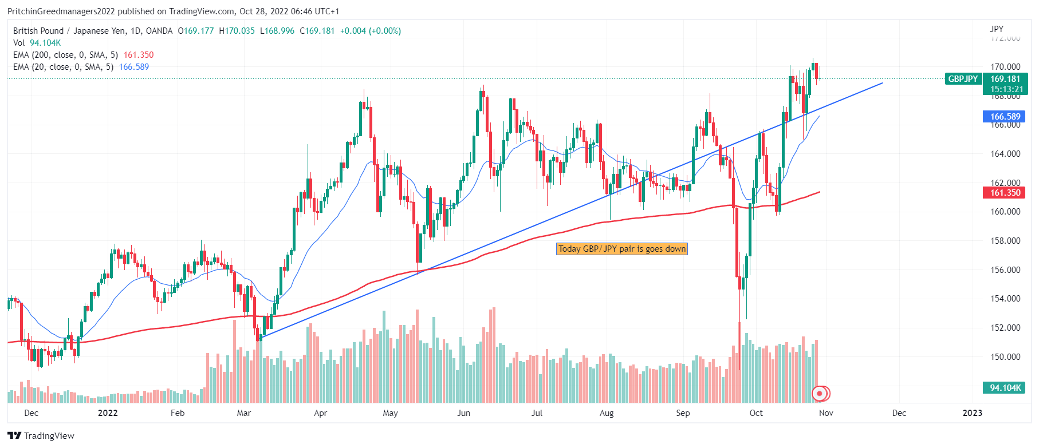Image resolution: width=1039 pixels, height=448 pixels.
Task: Click the 161.350 value in EMA 200 legend
Action: tap(139, 55)
